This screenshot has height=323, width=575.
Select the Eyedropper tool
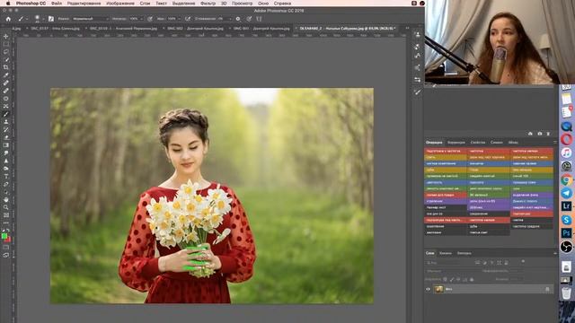[6, 75]
